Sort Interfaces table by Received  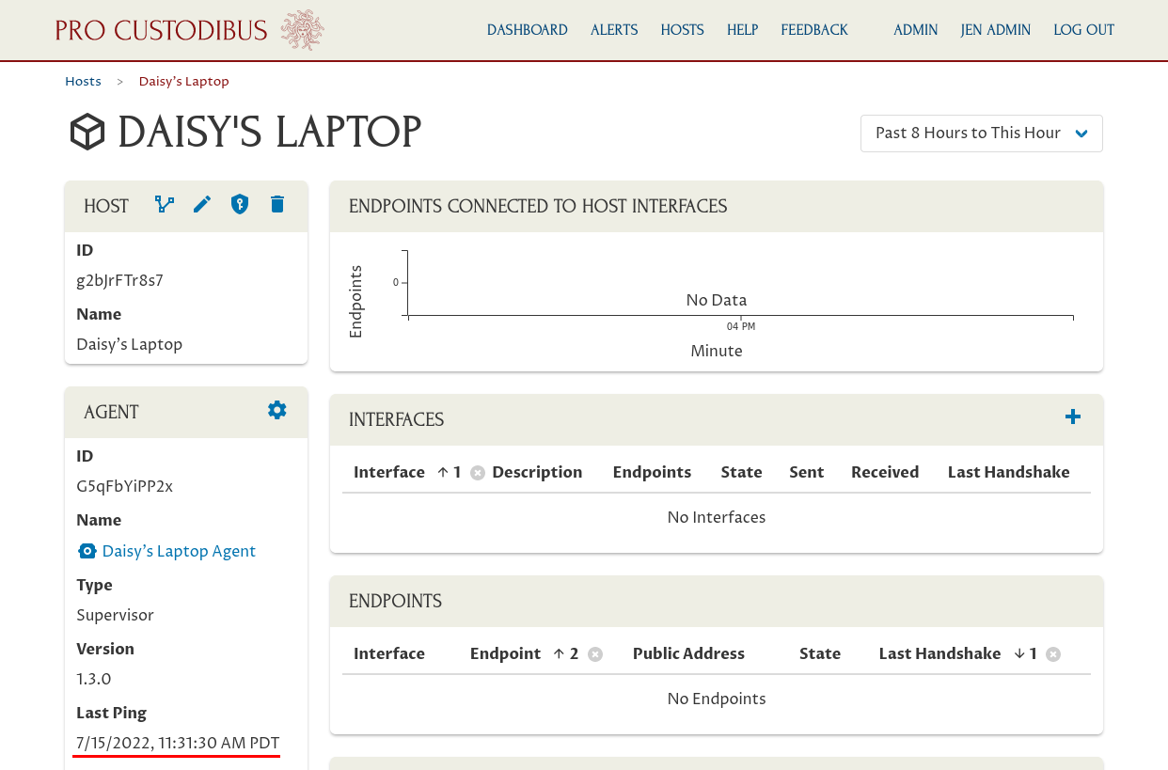click(885, 472)
